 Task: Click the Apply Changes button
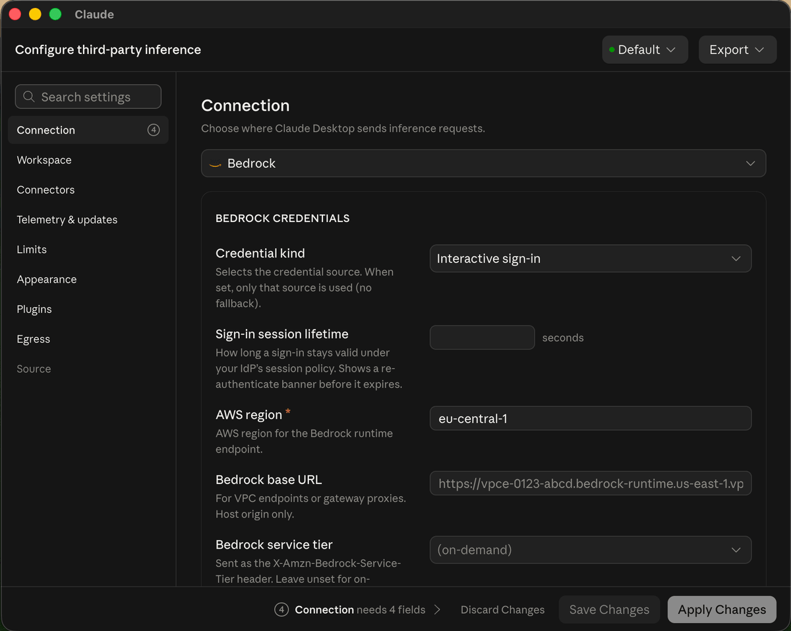tap(722, 610)
